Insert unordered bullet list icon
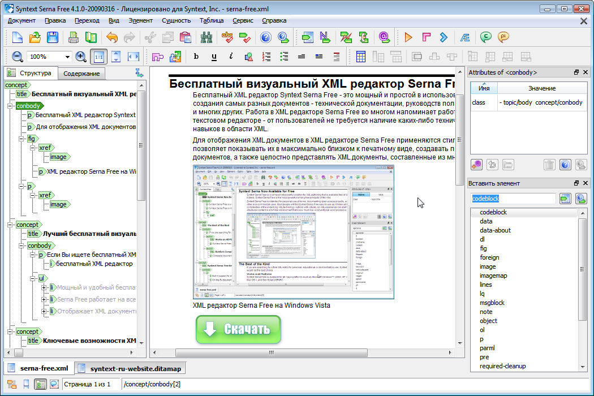594x396 pixels. coord(284,57)
